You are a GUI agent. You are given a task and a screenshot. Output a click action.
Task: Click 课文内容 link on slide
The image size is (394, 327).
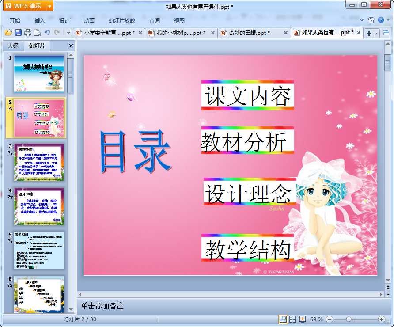[x=247, y=95]
